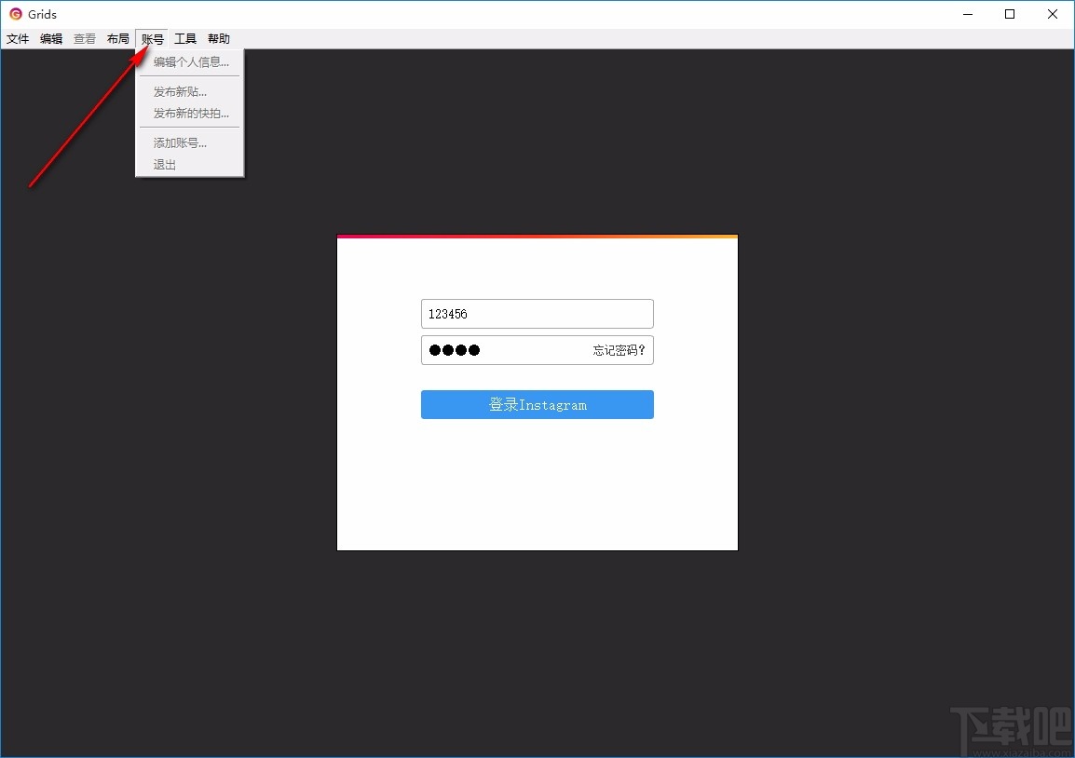Open the 工具 menu
This screenshot has height=758, width=1075.
[x=185, y=39]
